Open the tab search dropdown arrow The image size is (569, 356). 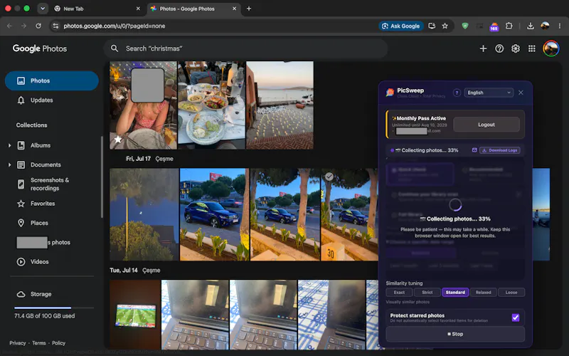coord(43,9)
